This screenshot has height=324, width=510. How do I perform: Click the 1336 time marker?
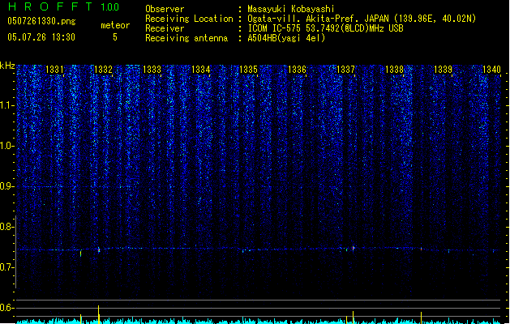click(297, 70)
